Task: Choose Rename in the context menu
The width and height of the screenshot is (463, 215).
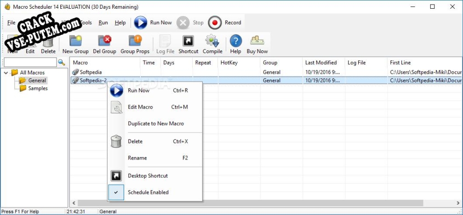Action: 155,158
